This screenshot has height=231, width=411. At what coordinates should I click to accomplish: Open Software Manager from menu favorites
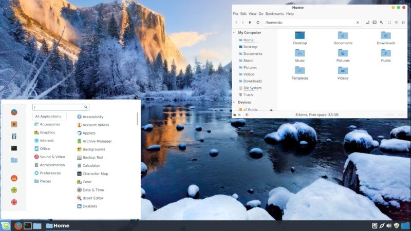[14, 124]
